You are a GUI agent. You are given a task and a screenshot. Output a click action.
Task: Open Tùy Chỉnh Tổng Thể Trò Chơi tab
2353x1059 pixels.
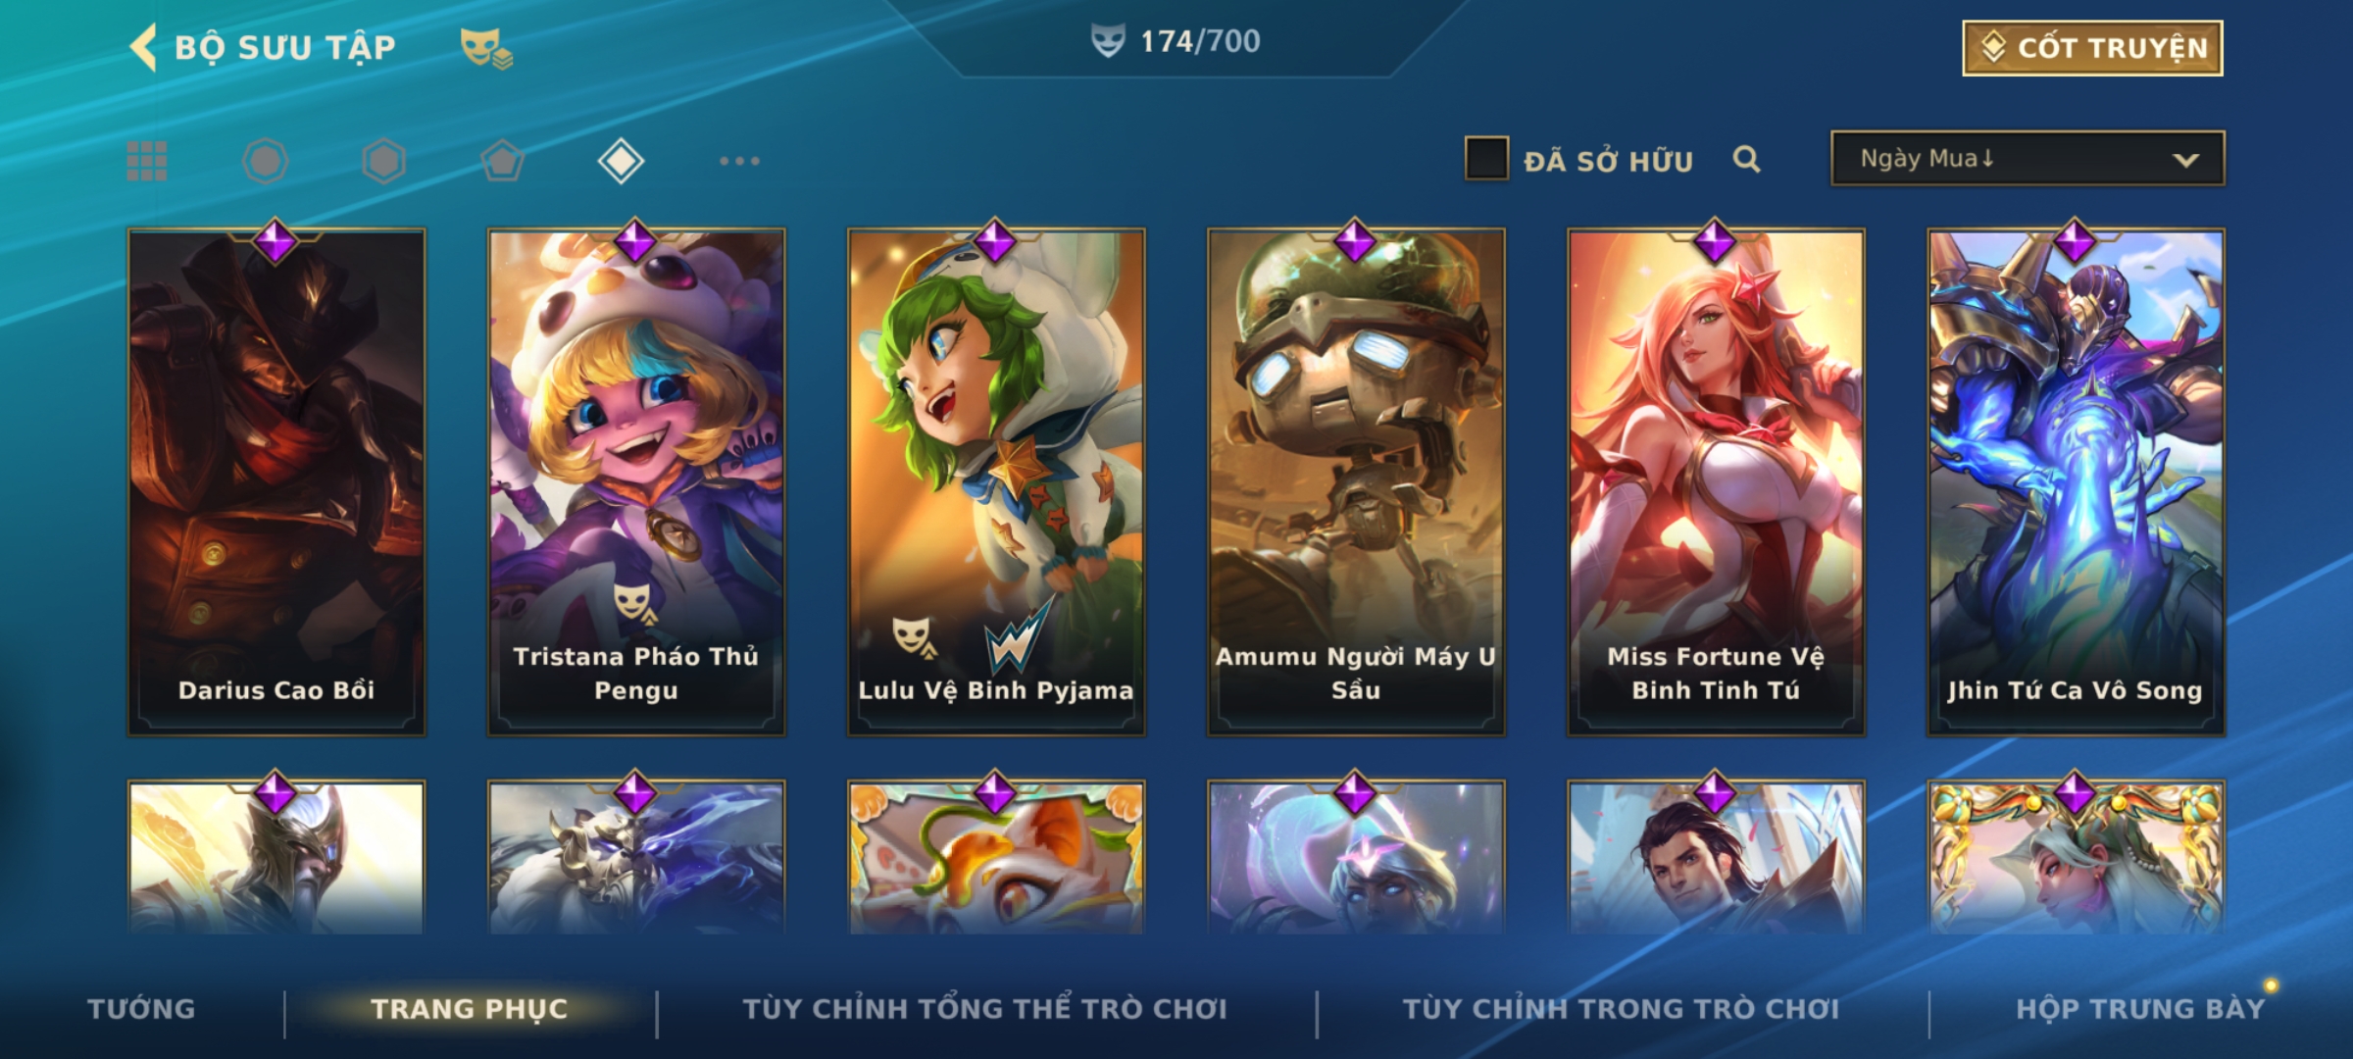point(985,1009)
